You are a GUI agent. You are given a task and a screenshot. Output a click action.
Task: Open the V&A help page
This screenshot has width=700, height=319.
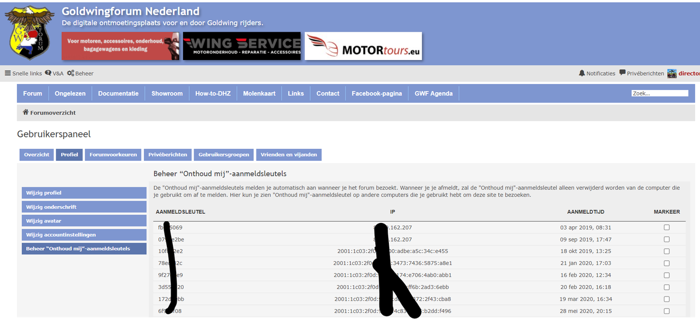point(54,73)
